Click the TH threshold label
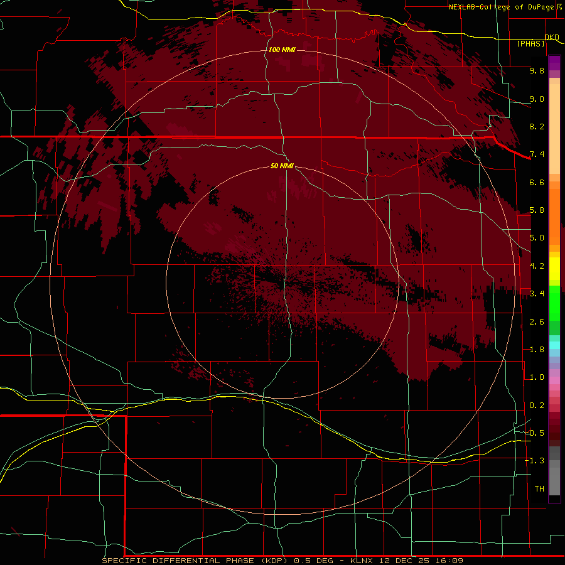The width and height of the screenshot is (565, 565). 539,489
